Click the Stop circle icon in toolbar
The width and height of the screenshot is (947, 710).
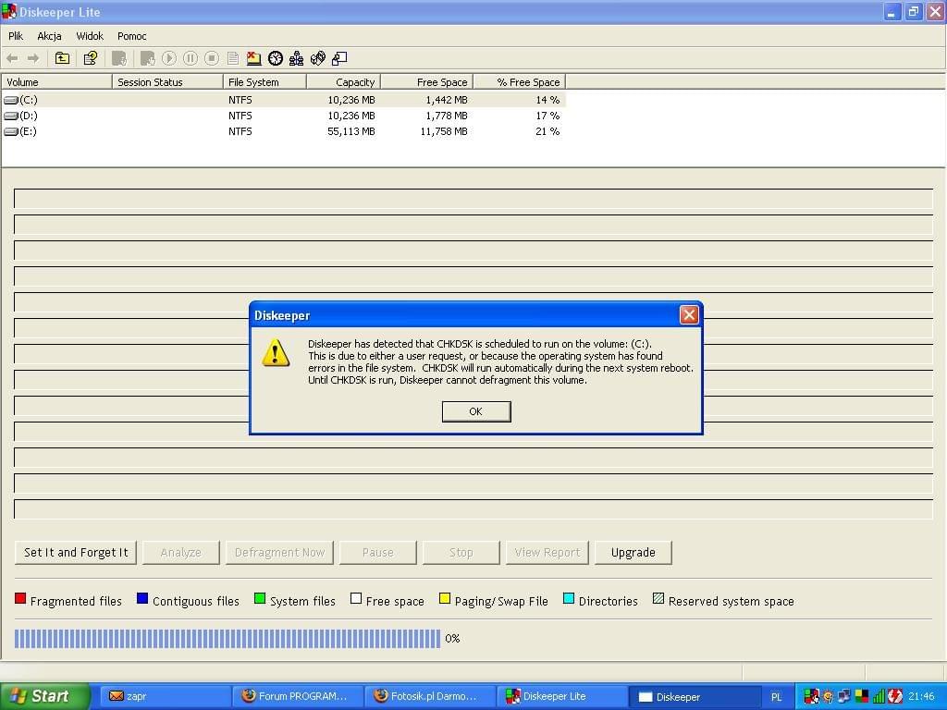click(212, 58)
